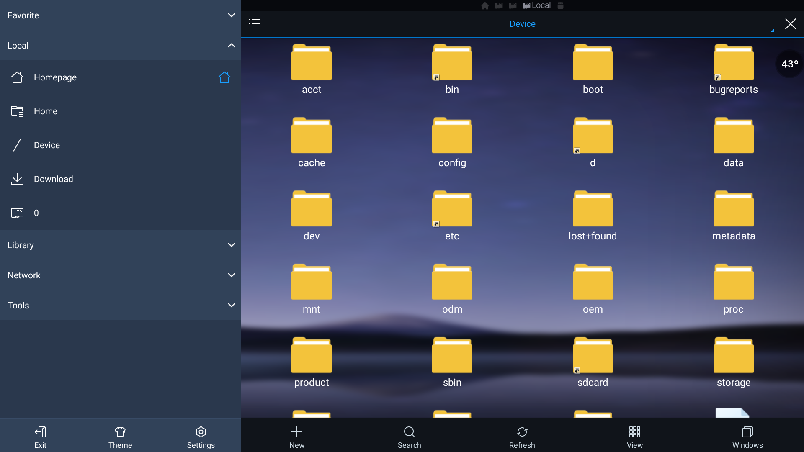Open the product folder
The width and height of the screenshot is (804, 452).
[x=312, y=363]
